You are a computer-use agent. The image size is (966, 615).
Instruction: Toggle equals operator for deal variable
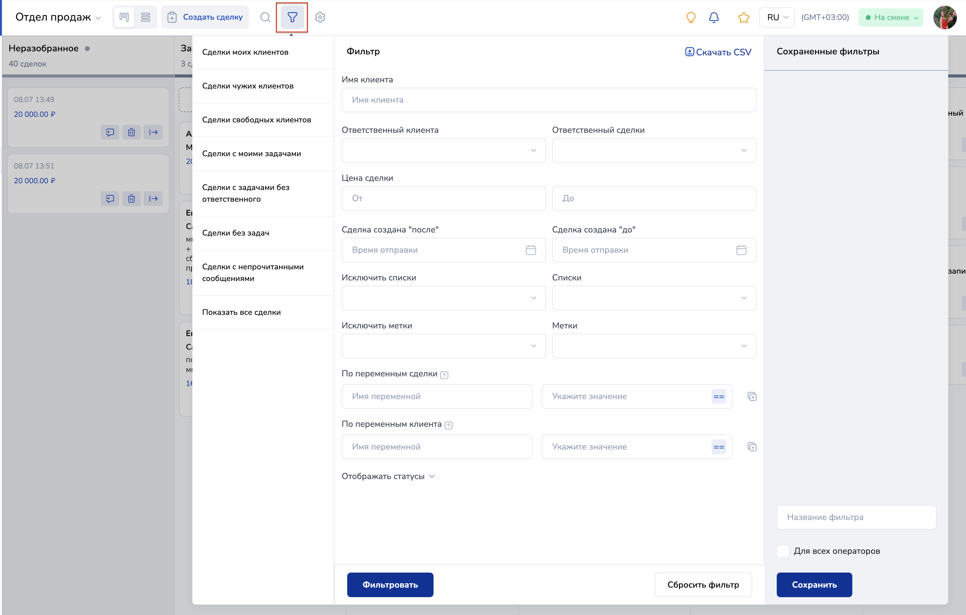718,397
